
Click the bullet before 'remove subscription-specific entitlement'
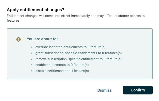coord(32,59)
